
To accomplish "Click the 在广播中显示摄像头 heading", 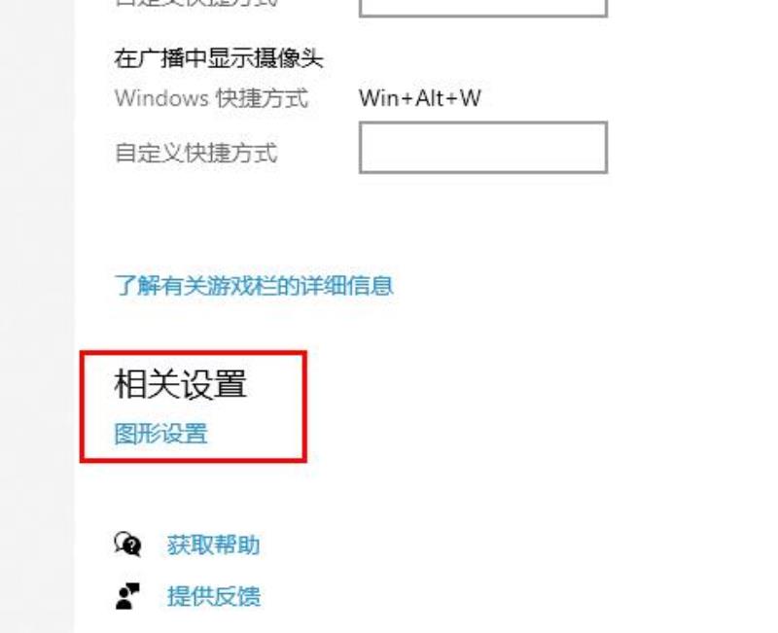I will click(219, 58).
